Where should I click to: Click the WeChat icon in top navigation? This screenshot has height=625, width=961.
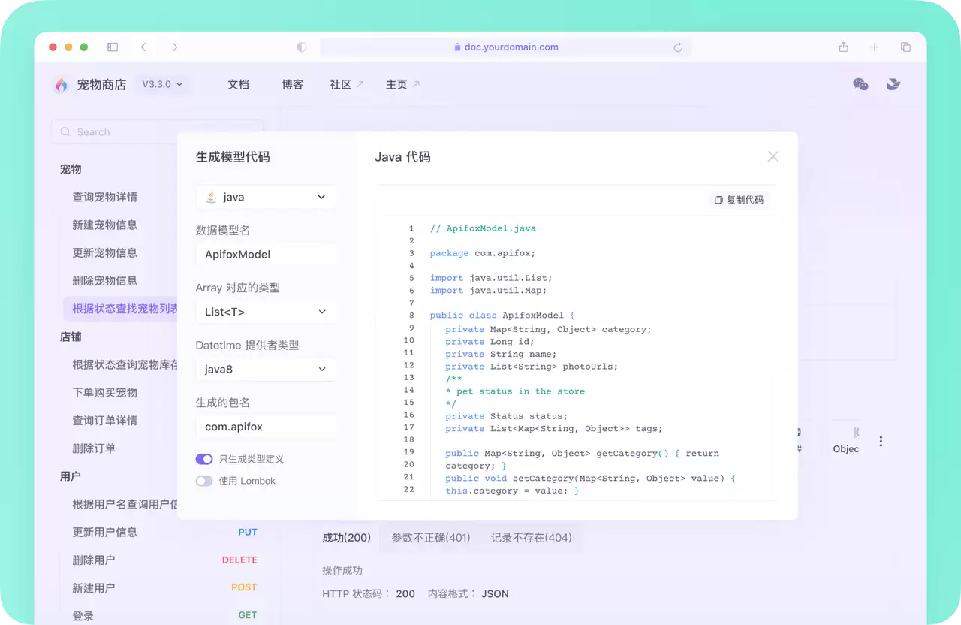pos(860,84)
